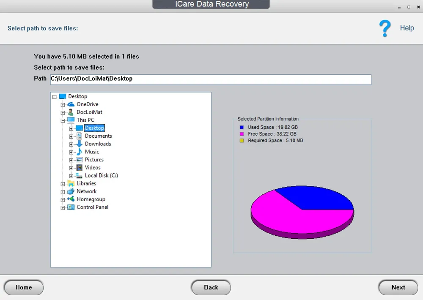
Task: Click the Help question mark icon
Action: click(x=385, y=28)
